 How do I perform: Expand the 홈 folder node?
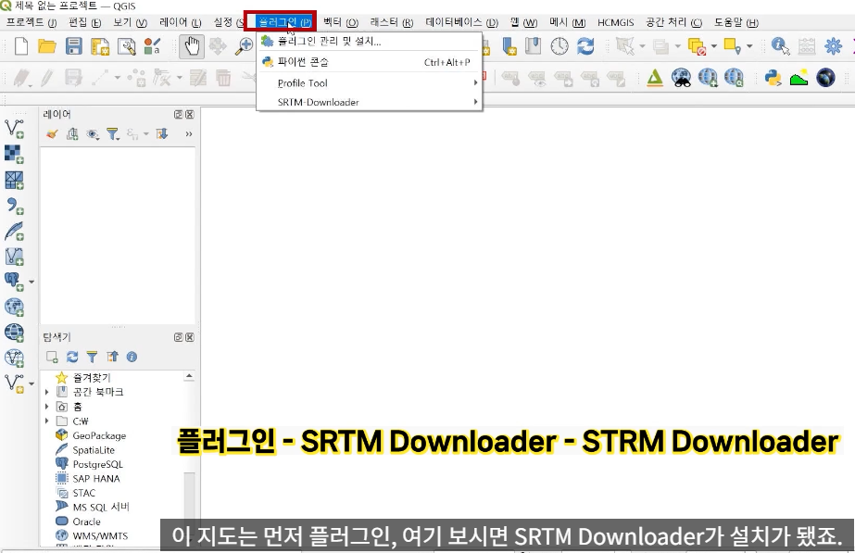tap(47, 407)
